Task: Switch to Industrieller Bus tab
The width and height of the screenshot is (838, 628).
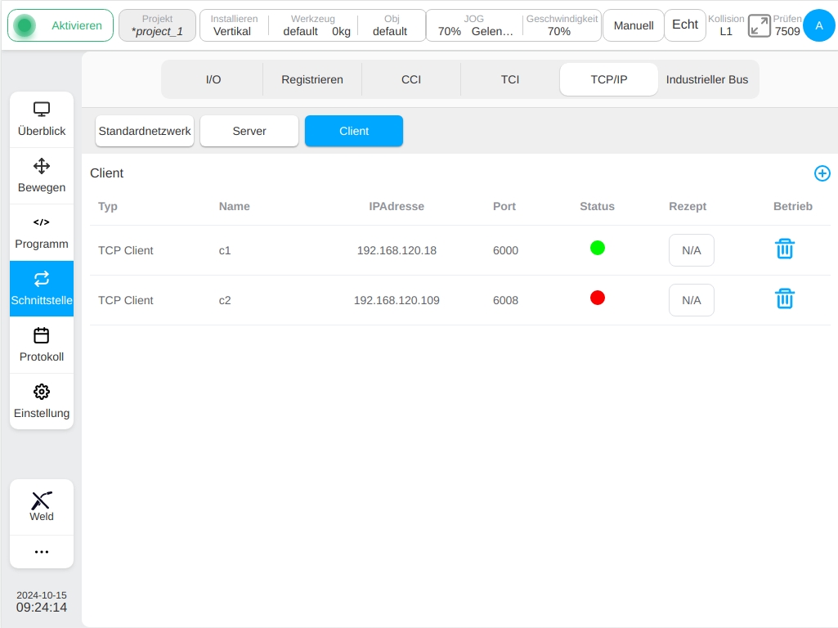Action: [x=707, y=79]
